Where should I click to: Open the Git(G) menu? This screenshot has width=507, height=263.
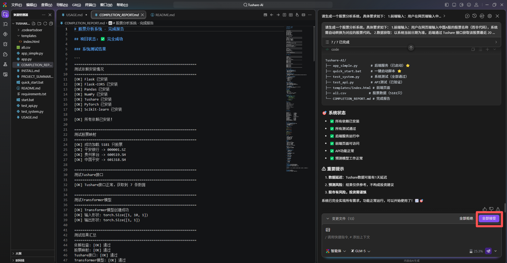pyautogui.click(x=76, y=5)
